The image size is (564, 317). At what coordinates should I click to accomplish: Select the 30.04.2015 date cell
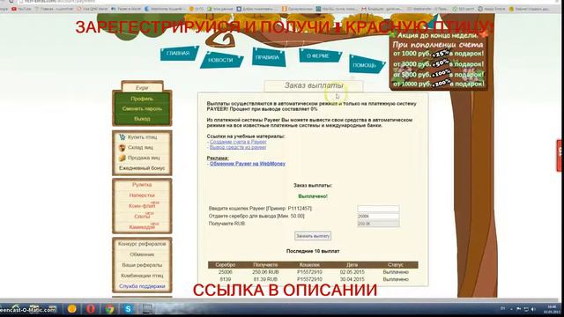tap(352, 279)
